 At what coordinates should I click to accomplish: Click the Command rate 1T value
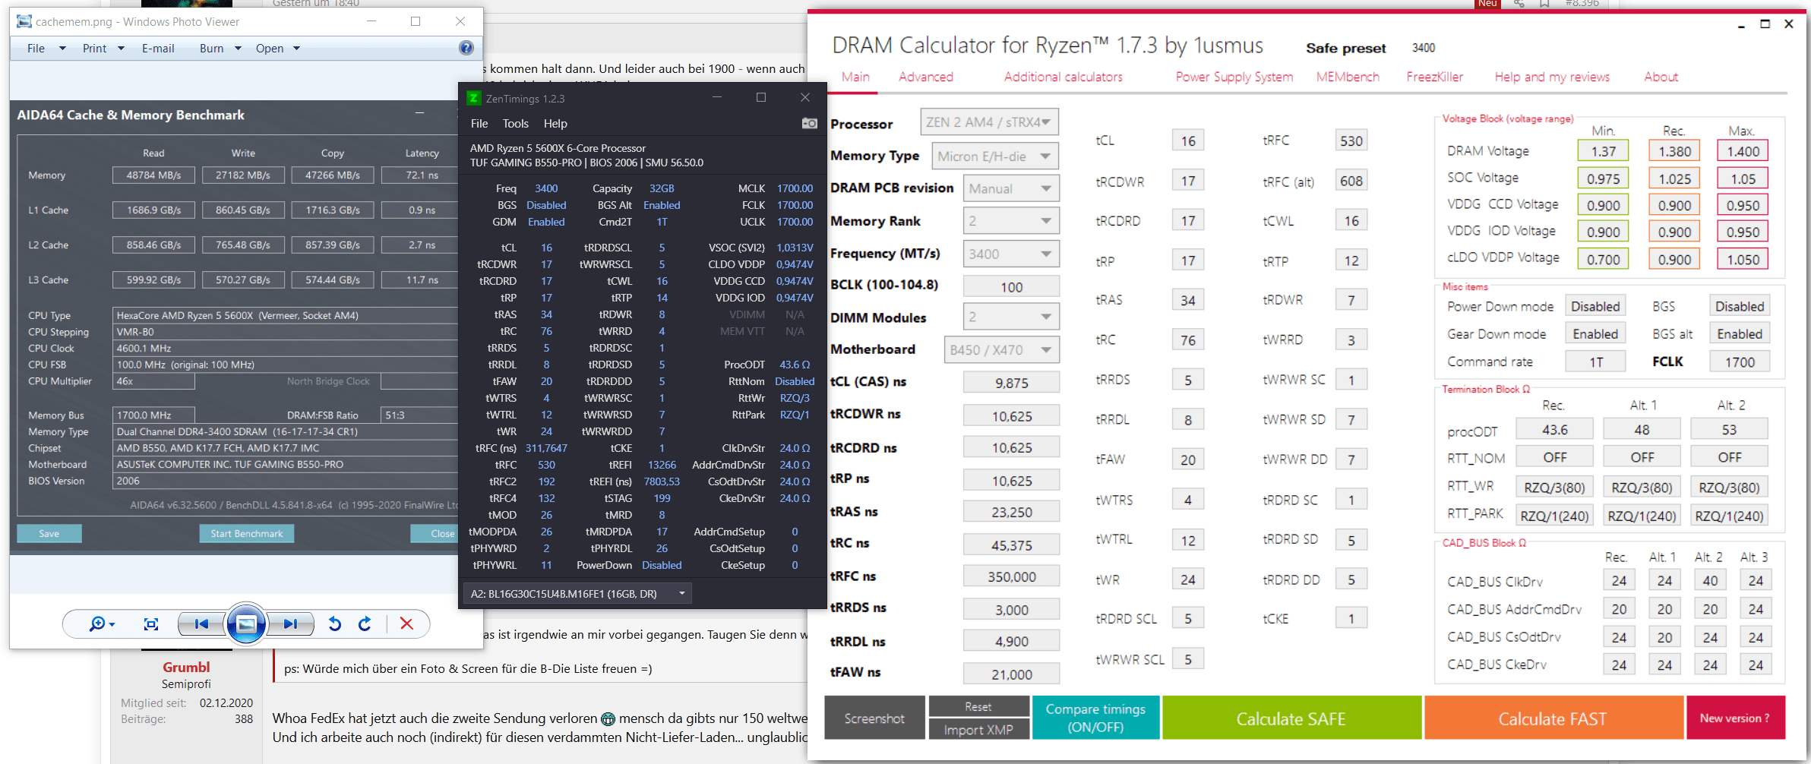pos(1595,361)
